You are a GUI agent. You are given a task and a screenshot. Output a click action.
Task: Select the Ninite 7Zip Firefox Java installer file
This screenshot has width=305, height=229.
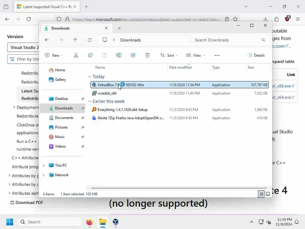point(180,118)
